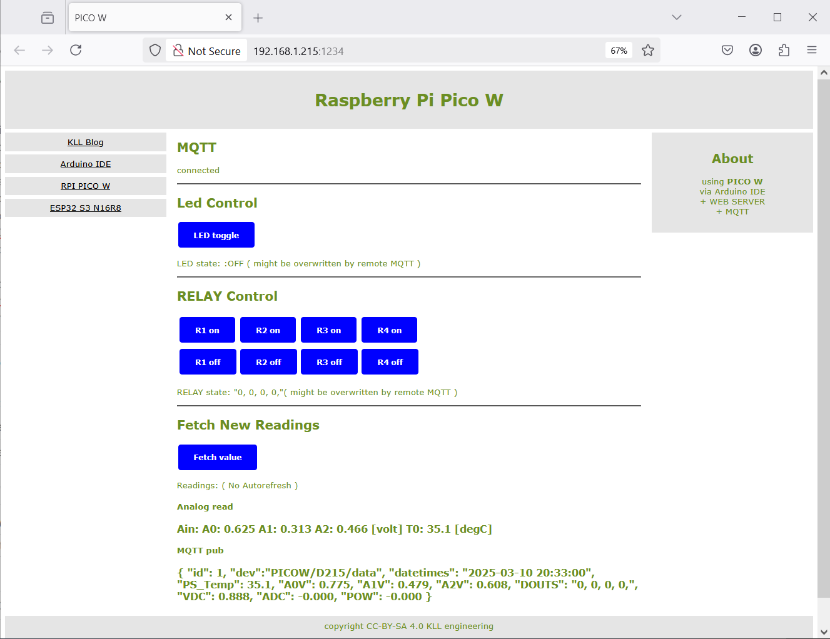The height and width of the screenshot is (639, 830).
Task: Bookmark this page with star icon
Action: tap(648, 51)
